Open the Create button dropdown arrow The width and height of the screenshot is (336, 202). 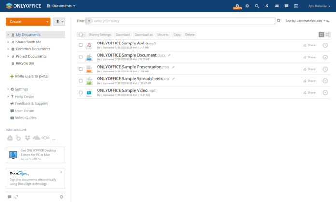47,22
